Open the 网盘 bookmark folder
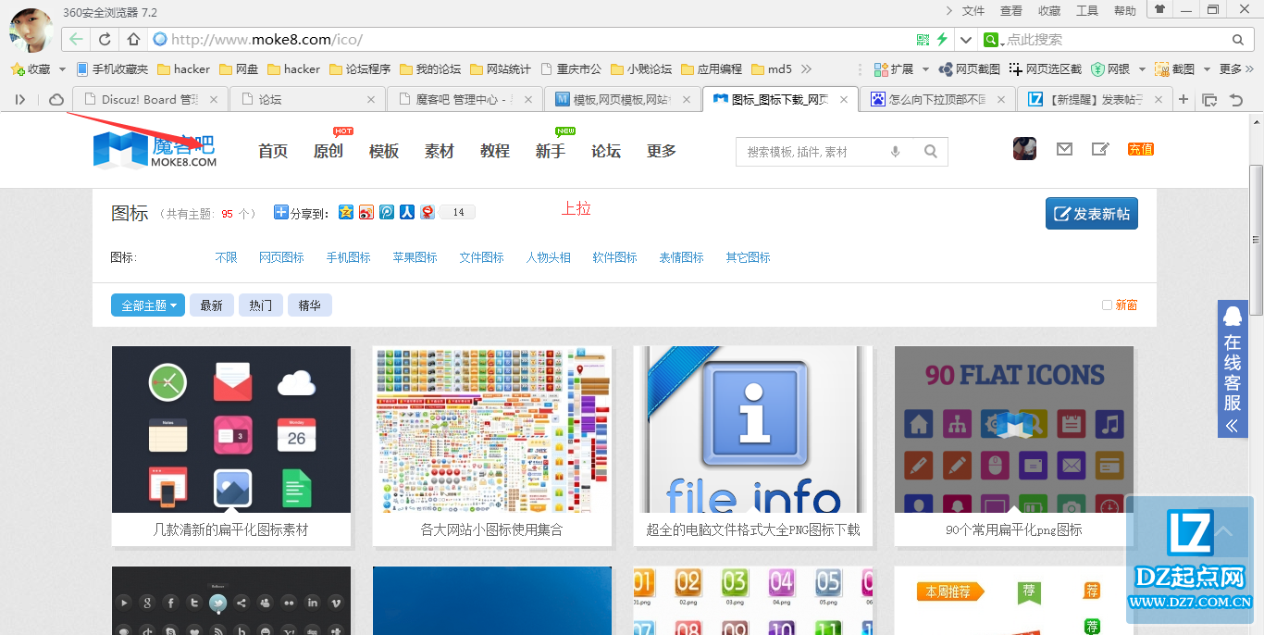Screen dimensions: 1264x635 [239, 69]
